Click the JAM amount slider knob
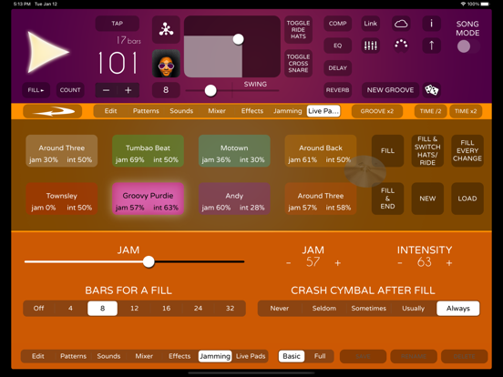 (x=149, y=262)
